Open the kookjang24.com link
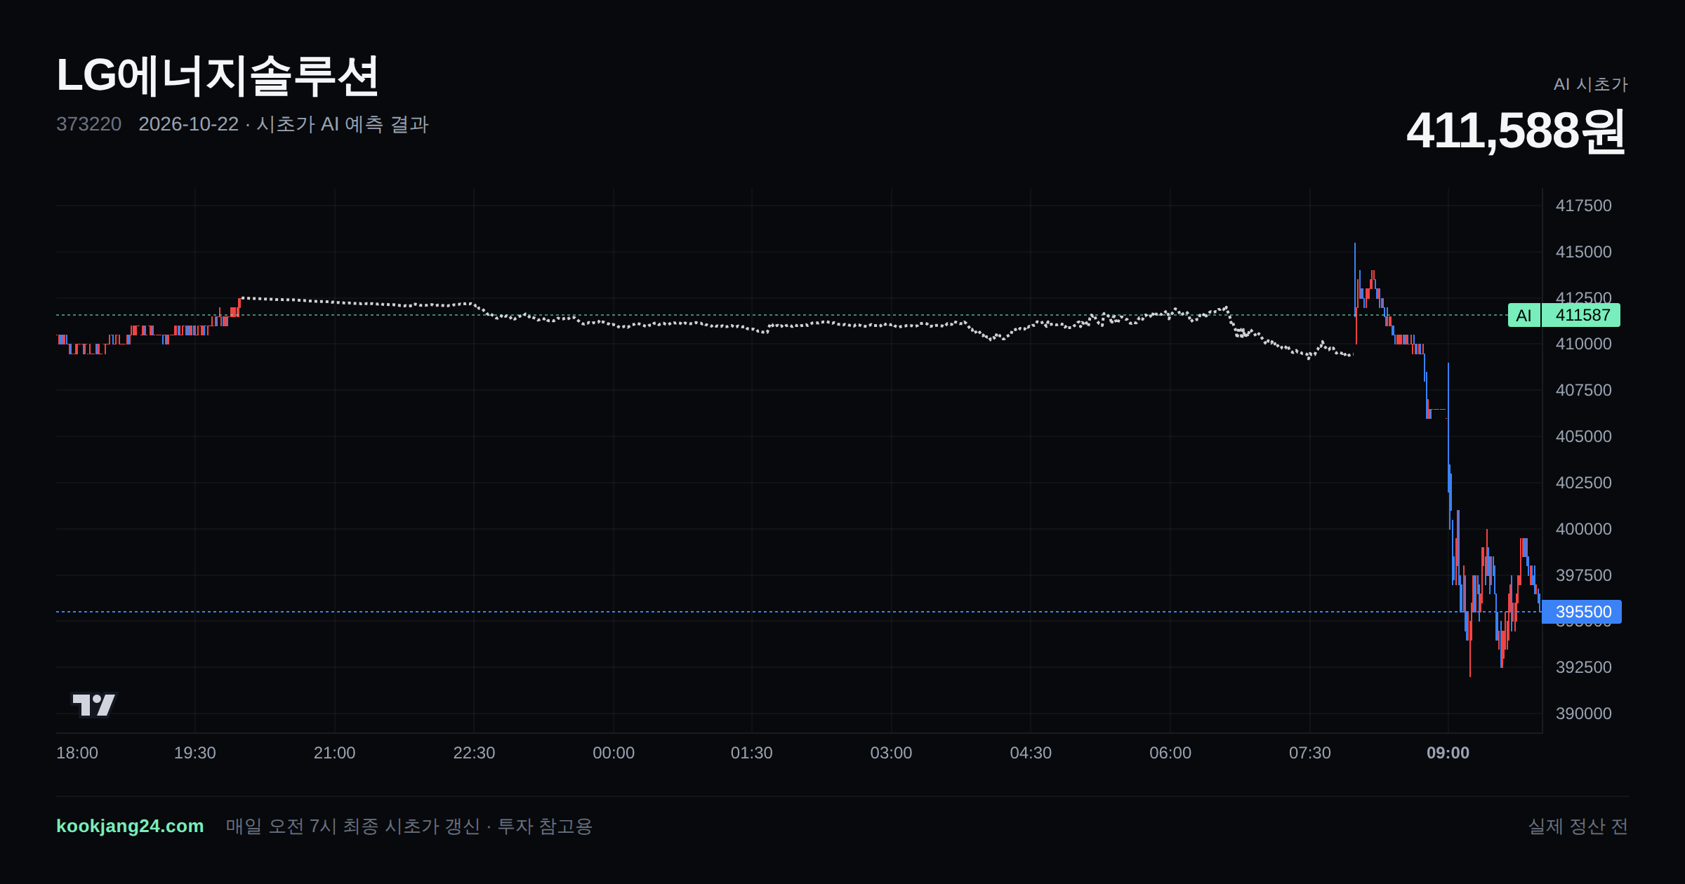This screenshot has width=1685, height=884. coord(130,826)
